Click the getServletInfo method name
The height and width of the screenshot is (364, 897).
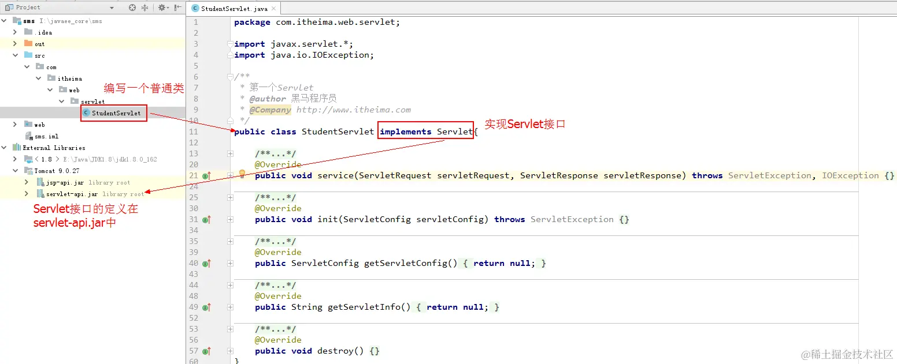pyautogui.click(x=364, y=307)
